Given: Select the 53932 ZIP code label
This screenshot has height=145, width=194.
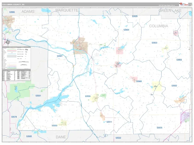Looking at the screenshot, I should (x=174, y=86).
